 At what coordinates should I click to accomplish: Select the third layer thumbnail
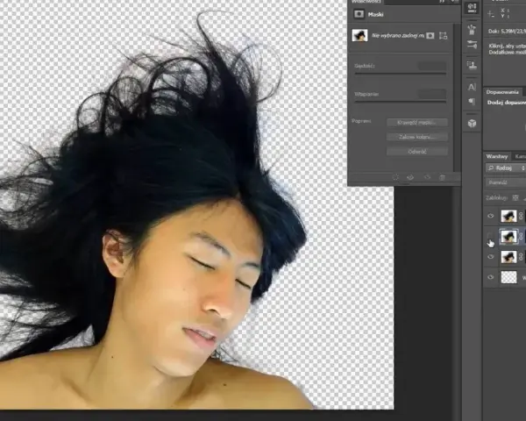click(x=508, y=257)
